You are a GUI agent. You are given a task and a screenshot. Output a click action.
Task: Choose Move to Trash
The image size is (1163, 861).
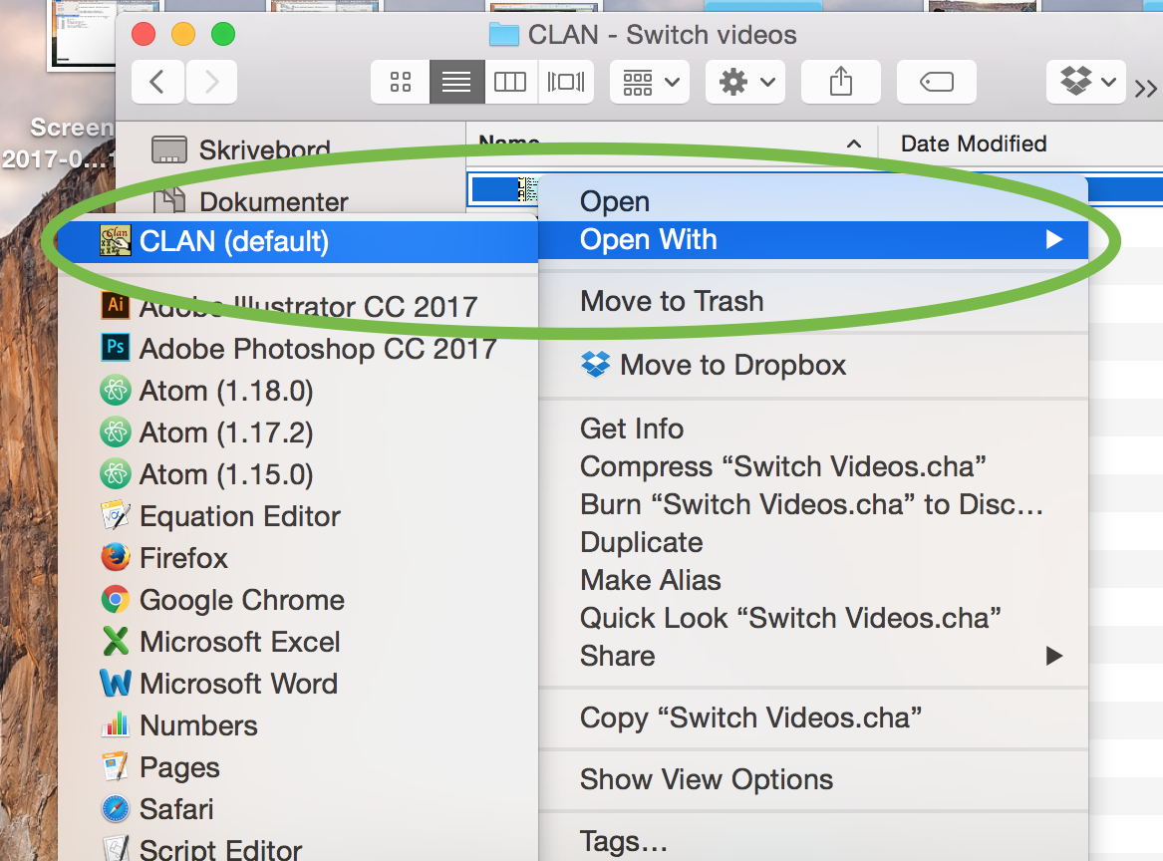pos(813,301)
